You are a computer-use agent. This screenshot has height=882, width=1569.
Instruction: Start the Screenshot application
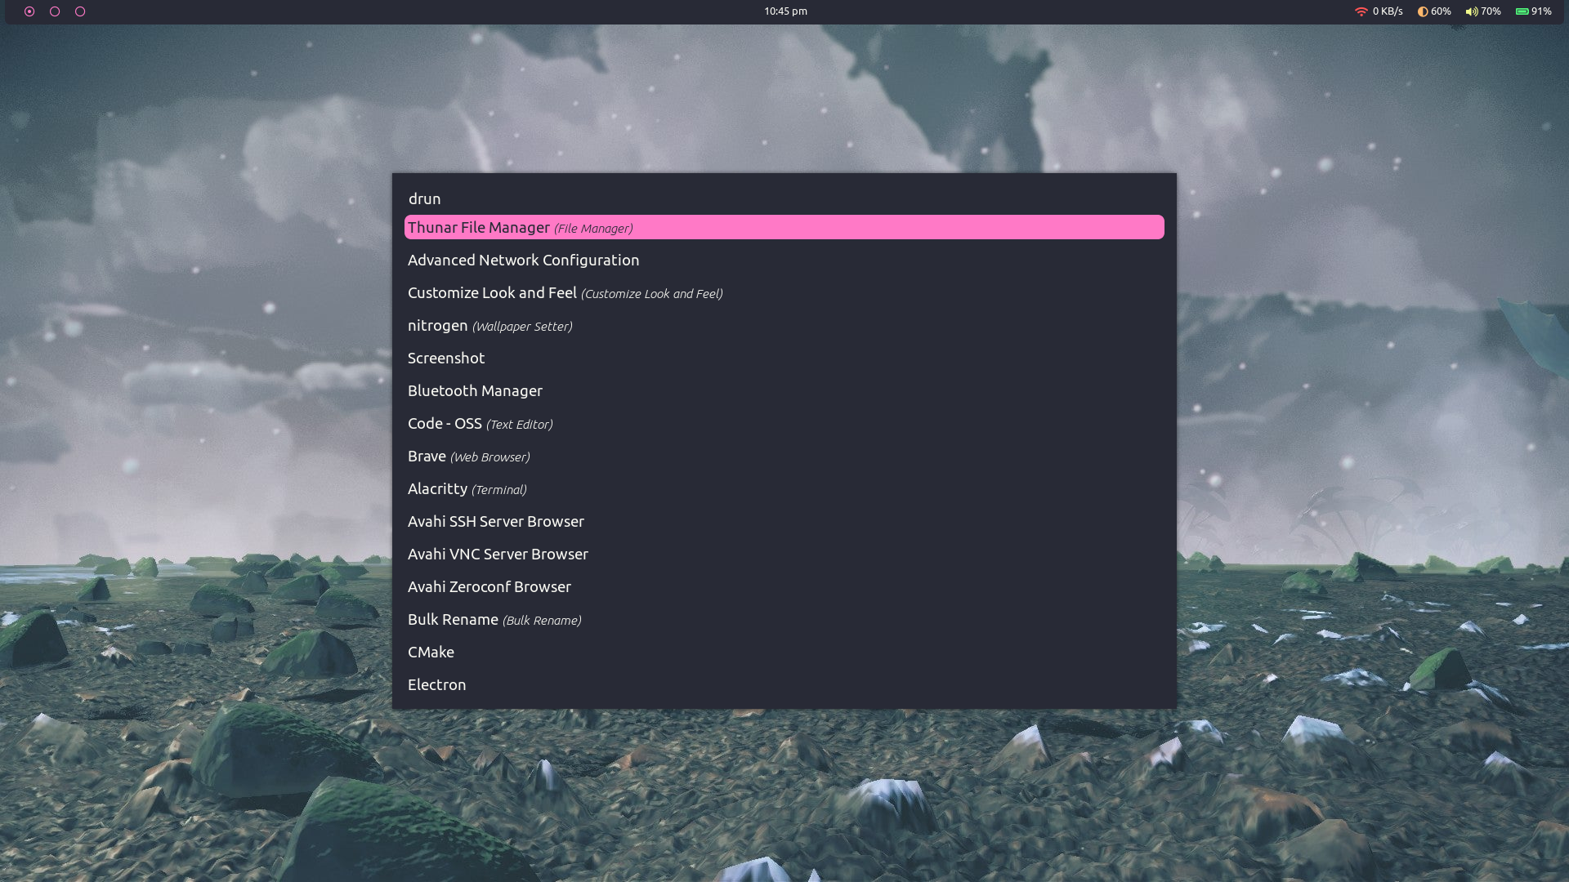pos(446,358)
